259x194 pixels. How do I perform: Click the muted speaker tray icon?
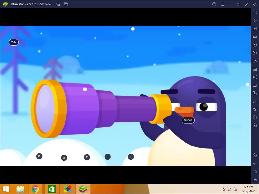tap(235, 189)
